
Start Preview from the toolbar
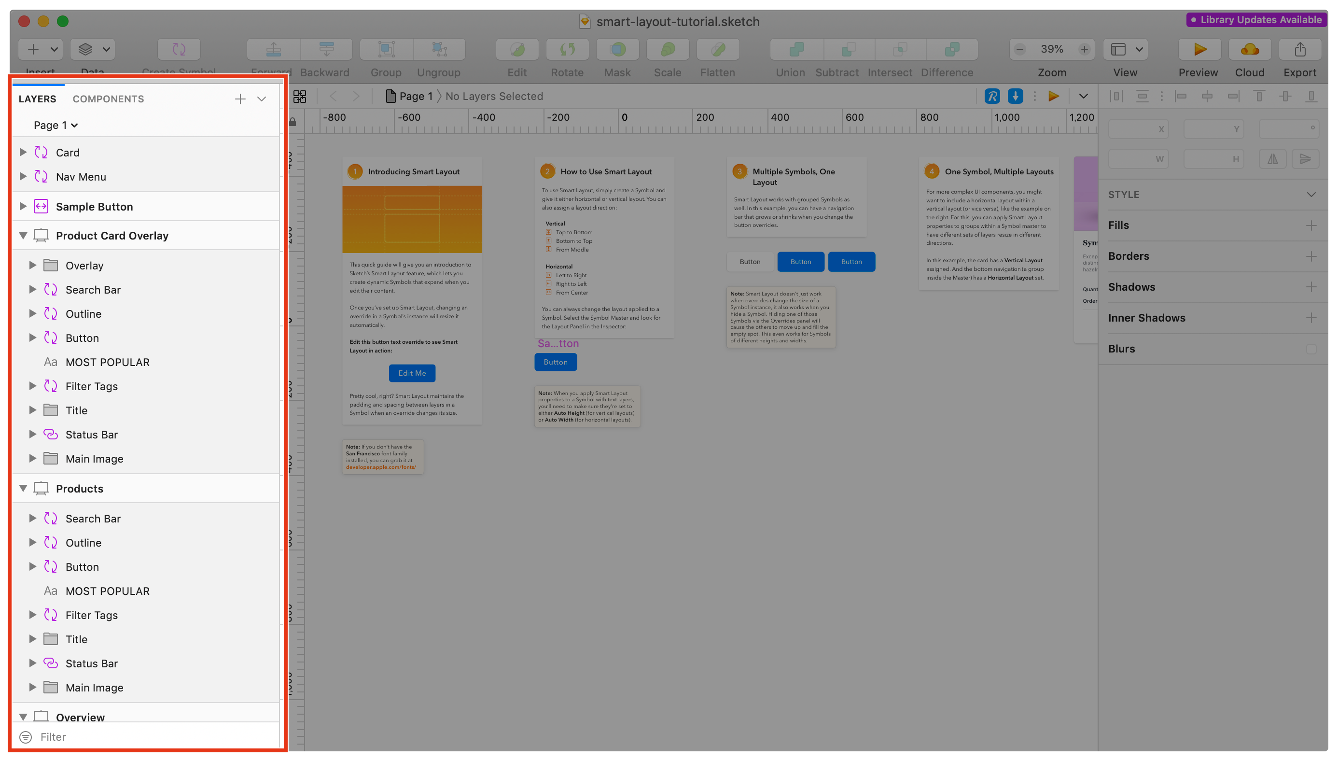(x=1199, y=49)
